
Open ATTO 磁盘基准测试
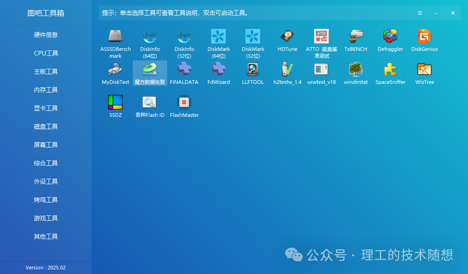coord(321,39)
